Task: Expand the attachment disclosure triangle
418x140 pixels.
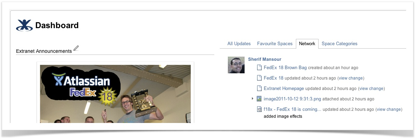Action: (x=253, y=99)
